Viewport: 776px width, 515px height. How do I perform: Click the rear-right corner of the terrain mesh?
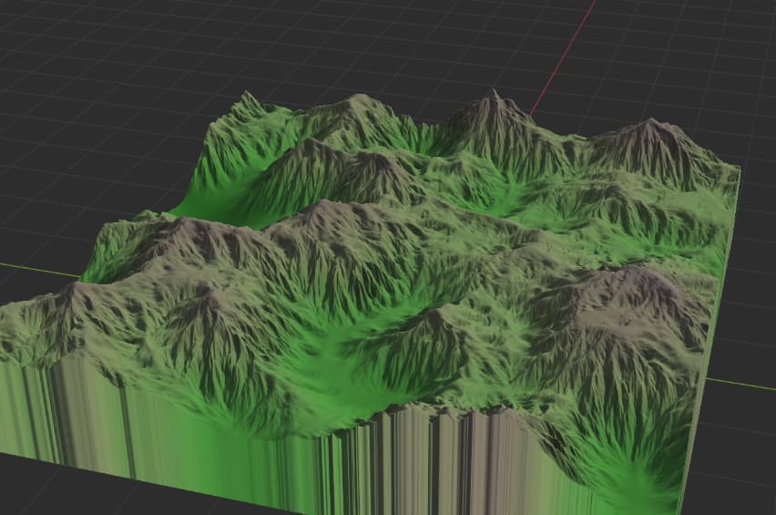[736, 169]
